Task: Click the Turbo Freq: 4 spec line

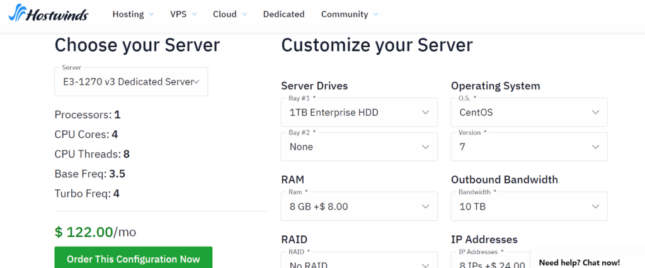Action: [87, 194]
